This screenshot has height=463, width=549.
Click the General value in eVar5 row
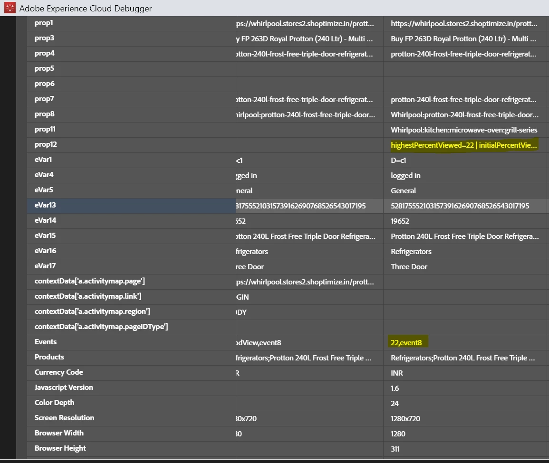point(404,191)
